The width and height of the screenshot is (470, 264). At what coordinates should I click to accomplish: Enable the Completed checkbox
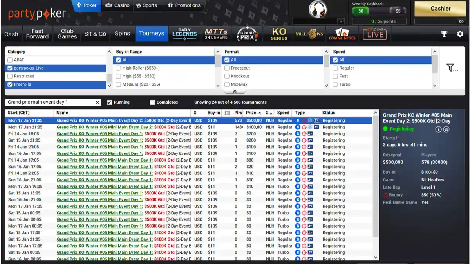[x=152, y=102]
